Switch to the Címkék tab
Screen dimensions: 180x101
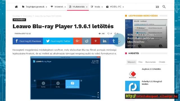[x=162, y=62]
